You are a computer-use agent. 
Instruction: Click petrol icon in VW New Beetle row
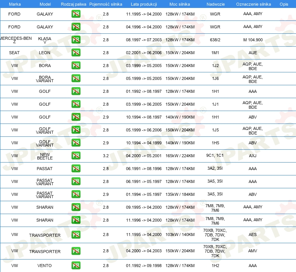(x=76, y=155)
